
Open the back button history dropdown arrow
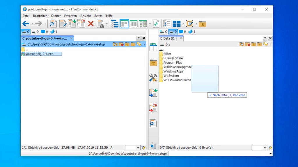[32, 24]
